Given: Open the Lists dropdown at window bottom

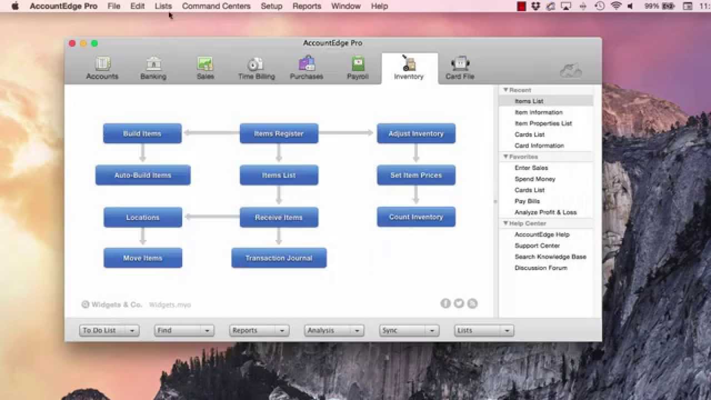Looking at the screenshot, I should pos(484,331).
